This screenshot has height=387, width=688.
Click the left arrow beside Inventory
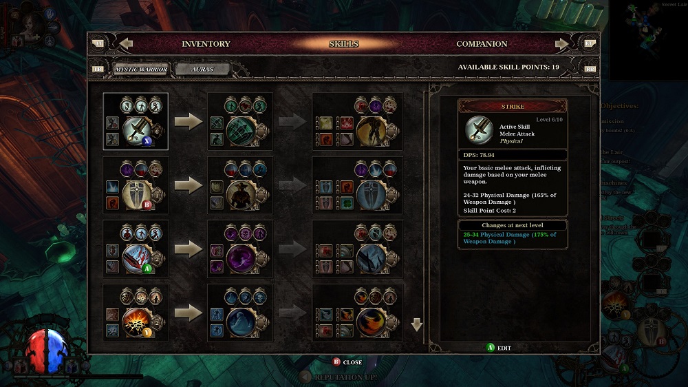click(x=127, y=43)
